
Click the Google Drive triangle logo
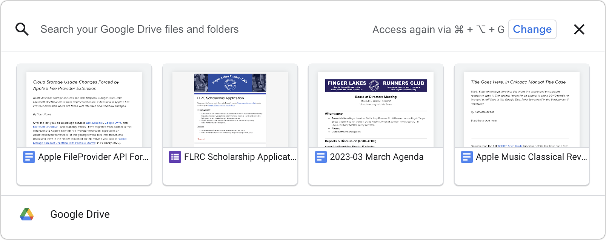click(x=27, y=214)
